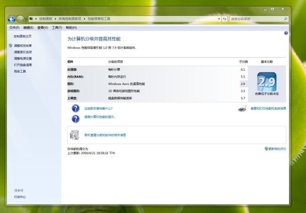Click the 基本分数 column header
Viewport: 306px width, 213px height.
(267, 62)
